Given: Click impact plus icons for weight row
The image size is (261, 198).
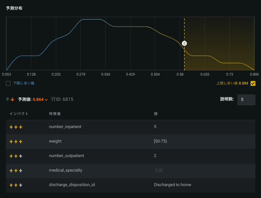Looking at the screenshot, I should coord(16,141).
